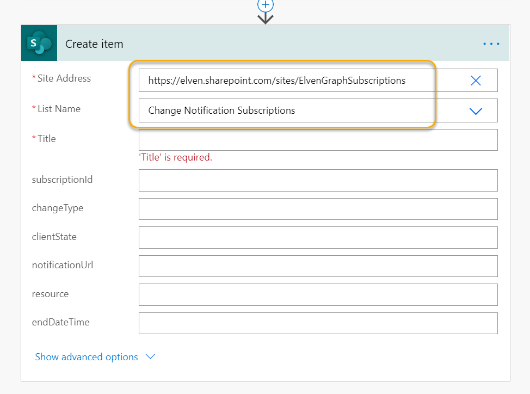530x394 pixels.
Task: Expand advanced options chevron
Action: 150,356
